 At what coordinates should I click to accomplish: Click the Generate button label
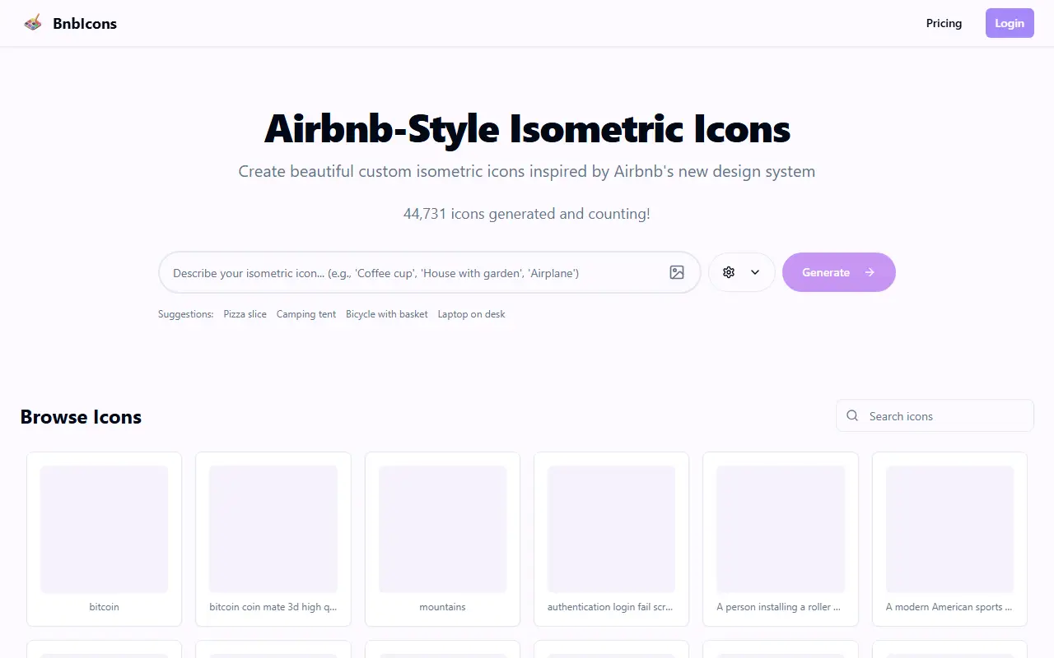coord(826,272)
